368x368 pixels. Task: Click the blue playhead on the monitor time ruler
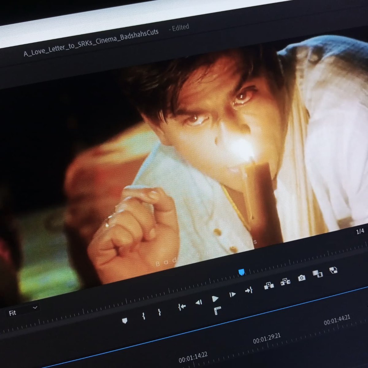[242, 272]
